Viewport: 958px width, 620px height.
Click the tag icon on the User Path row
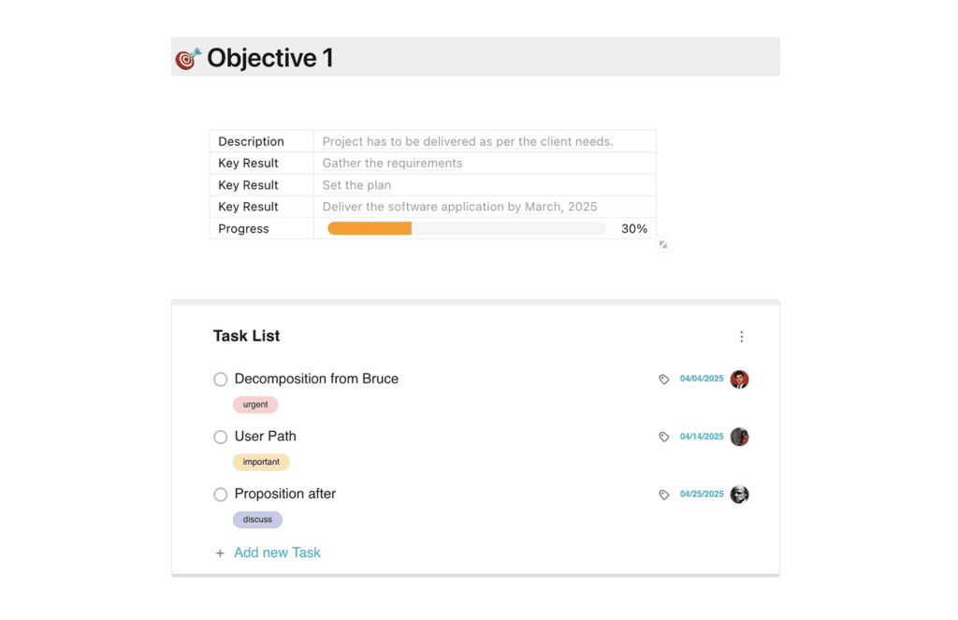[x=664, y=437]
